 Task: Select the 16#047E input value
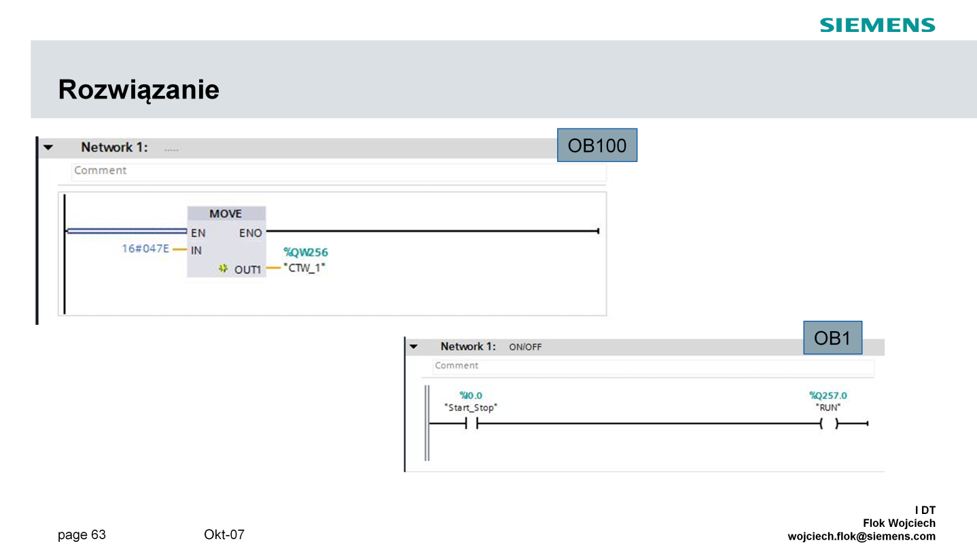click(x=145, y=249)
